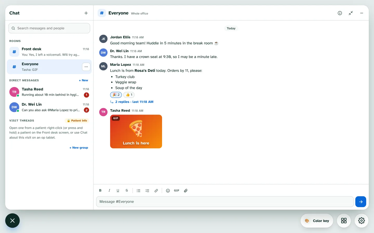Click the Front desk hash icon
The height and width of the screenshot is (233, 374).
(x=14, y=52)
